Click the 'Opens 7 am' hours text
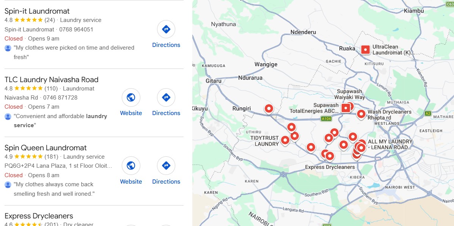454x226 pixels. tap(44, 107)
